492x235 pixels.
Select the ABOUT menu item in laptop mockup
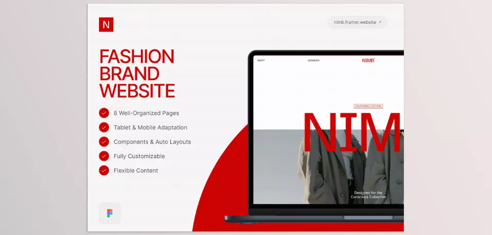(x=261, y=60)
